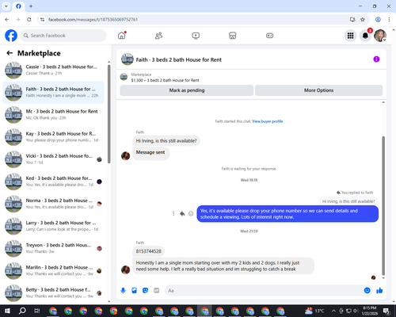The width and height of the screenshot is (396, 317).
Task: Open the Cassie conversation
Action: point(53,70)
